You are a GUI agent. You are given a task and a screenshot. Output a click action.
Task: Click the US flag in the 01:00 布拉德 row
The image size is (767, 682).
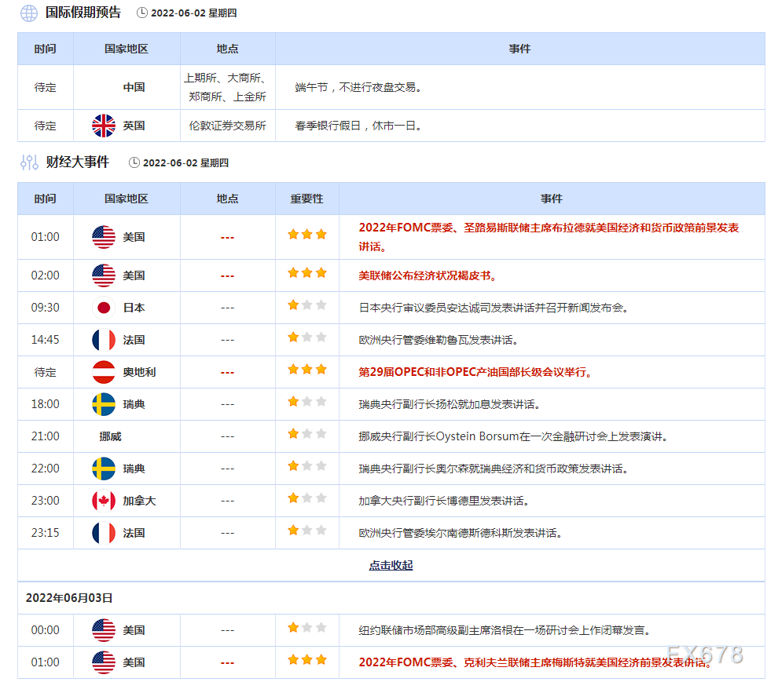click(104, 237)
